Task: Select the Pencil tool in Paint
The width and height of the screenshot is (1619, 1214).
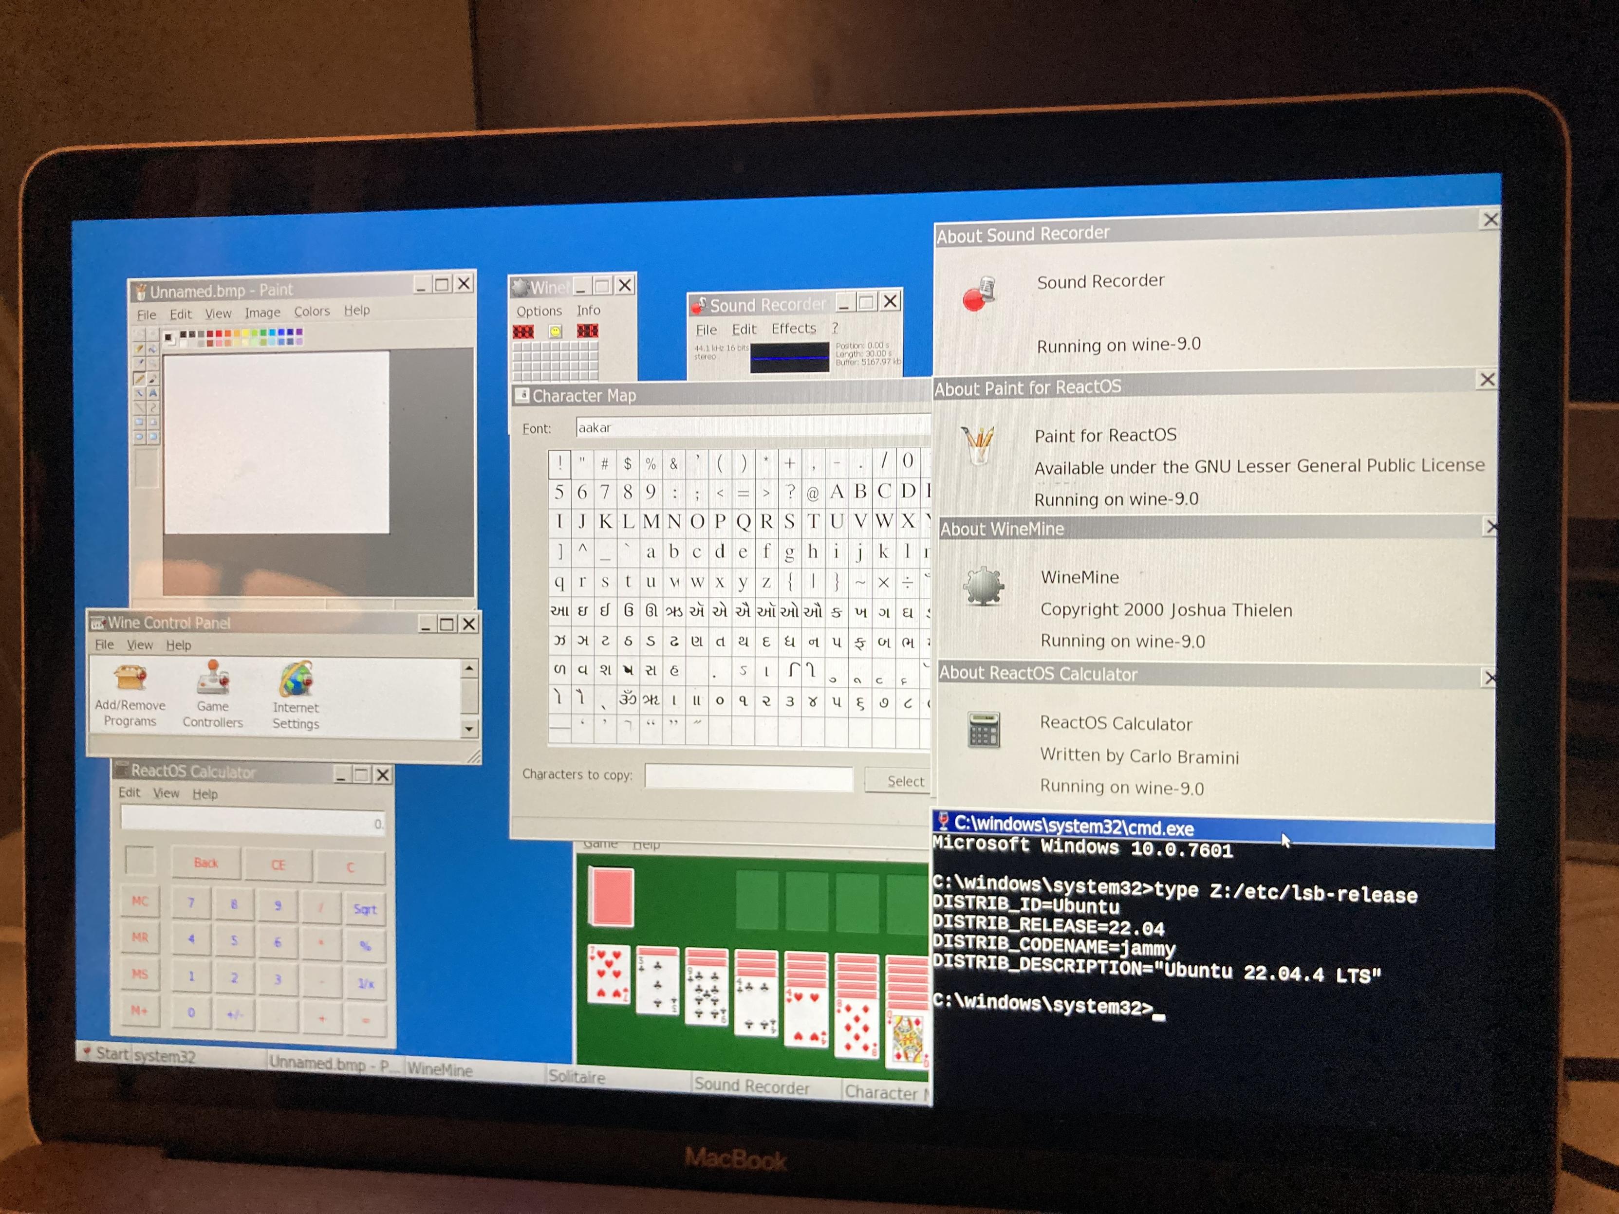Action: click(140, 379)
